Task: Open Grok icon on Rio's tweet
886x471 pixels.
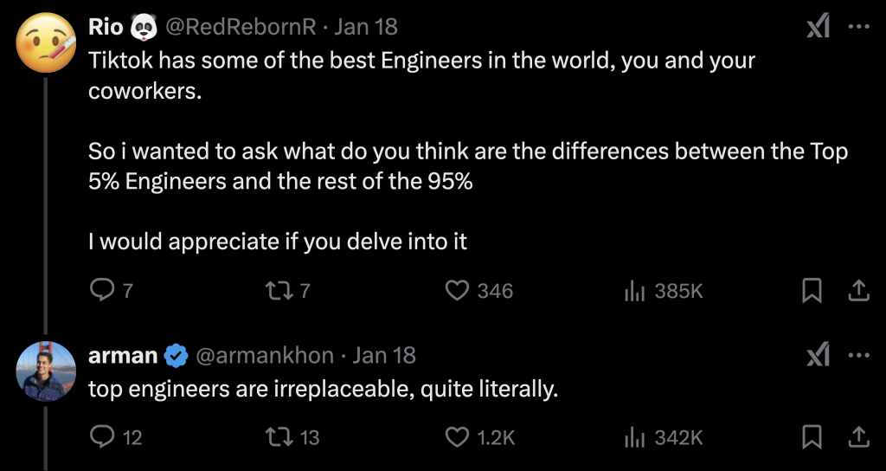Action: point(819,27)
